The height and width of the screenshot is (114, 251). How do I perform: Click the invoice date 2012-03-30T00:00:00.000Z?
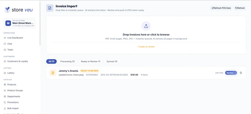(114, 75)
